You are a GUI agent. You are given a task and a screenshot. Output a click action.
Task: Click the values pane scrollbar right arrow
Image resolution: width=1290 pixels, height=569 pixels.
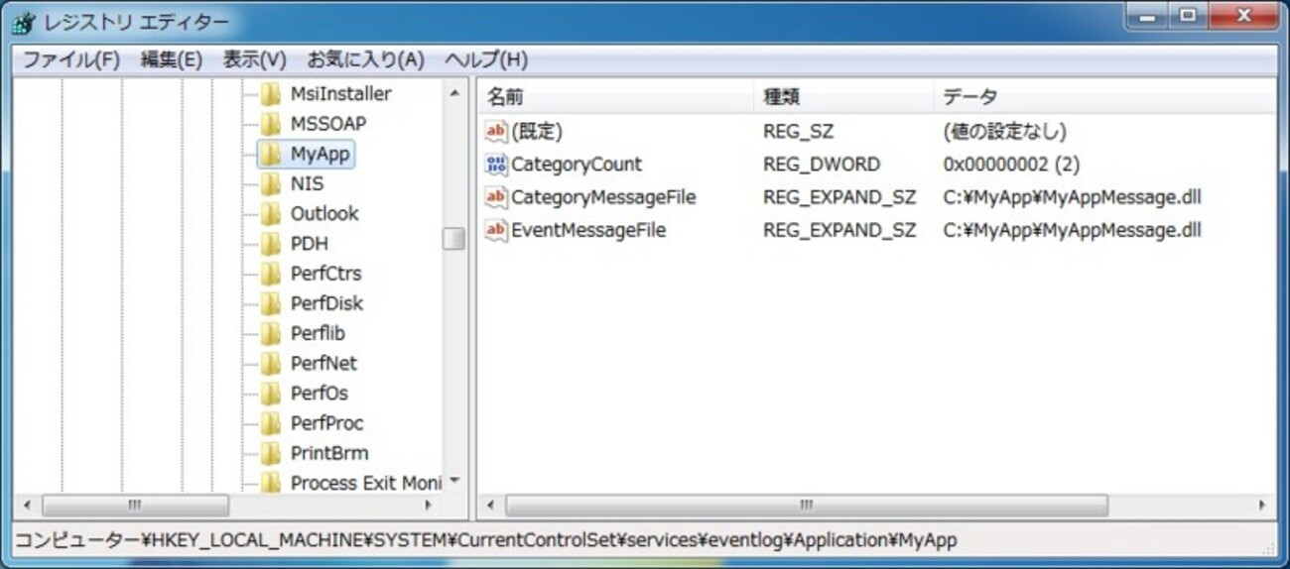click(1262, 505)
